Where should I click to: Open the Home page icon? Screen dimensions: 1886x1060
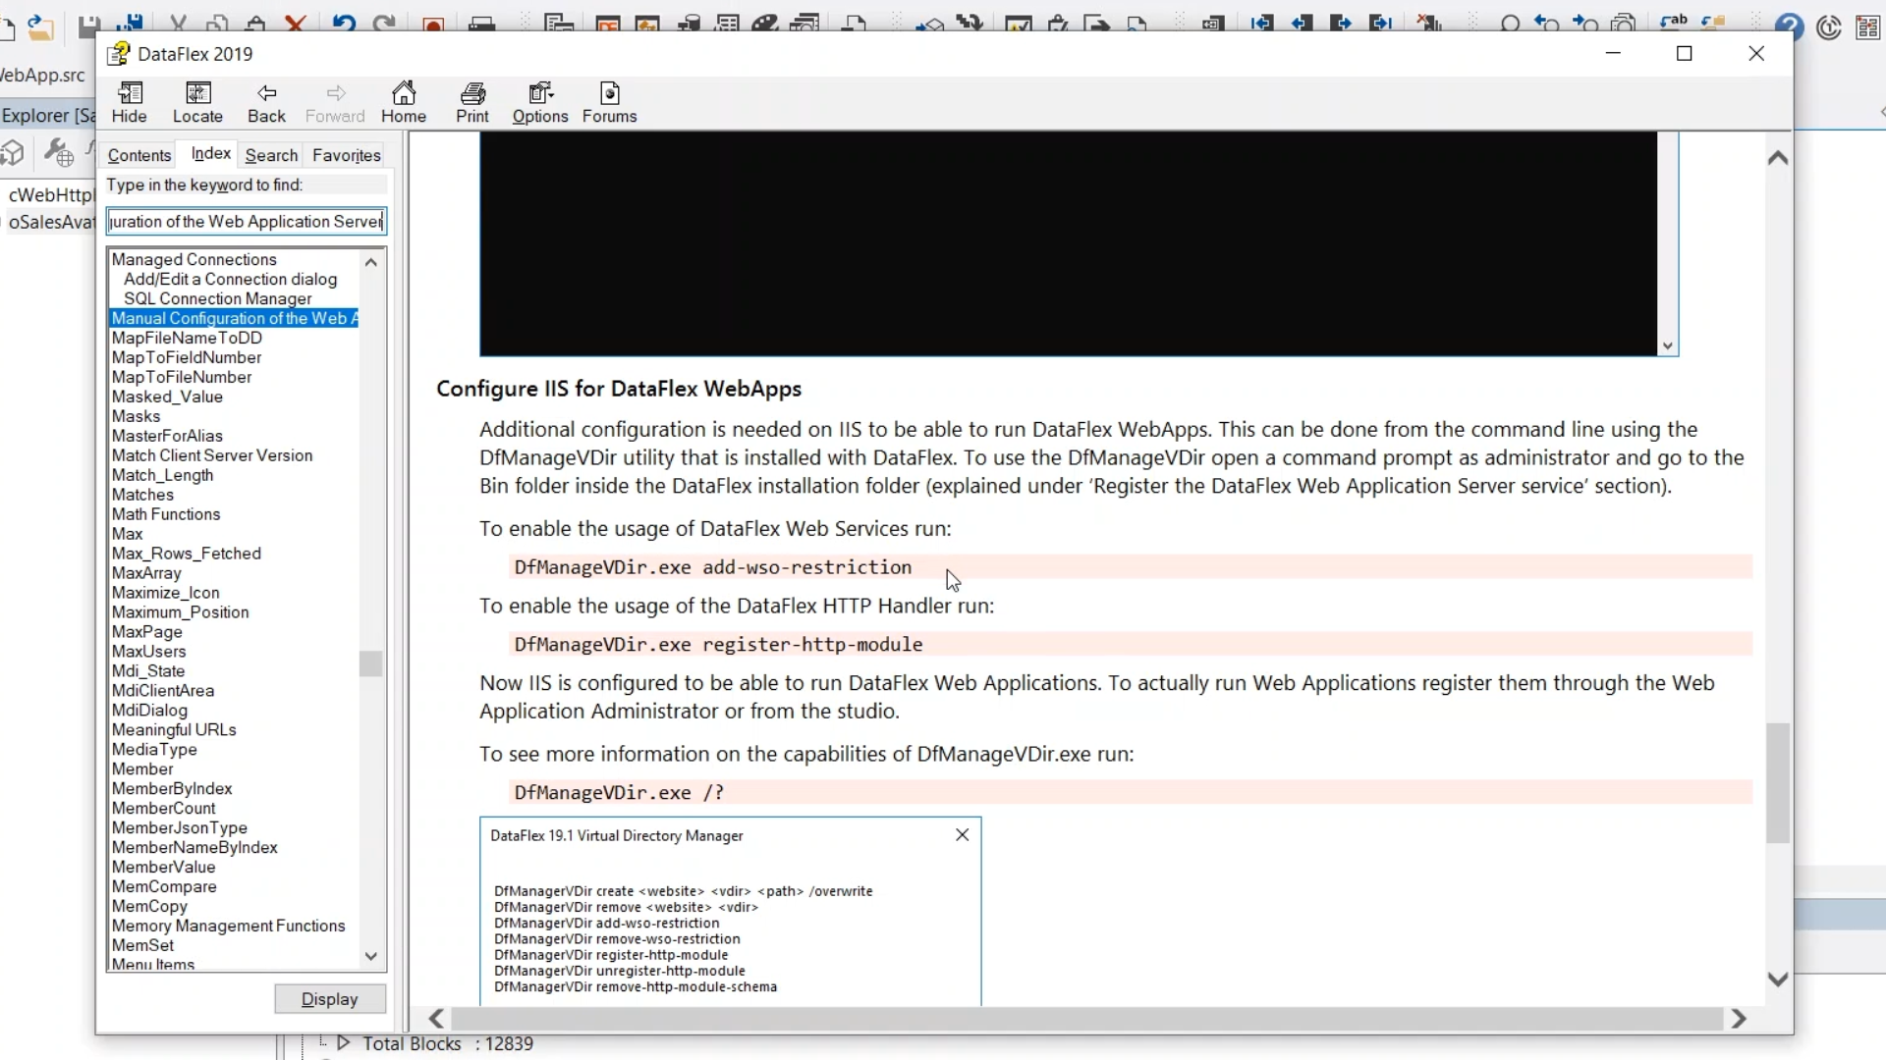(404, 102)
